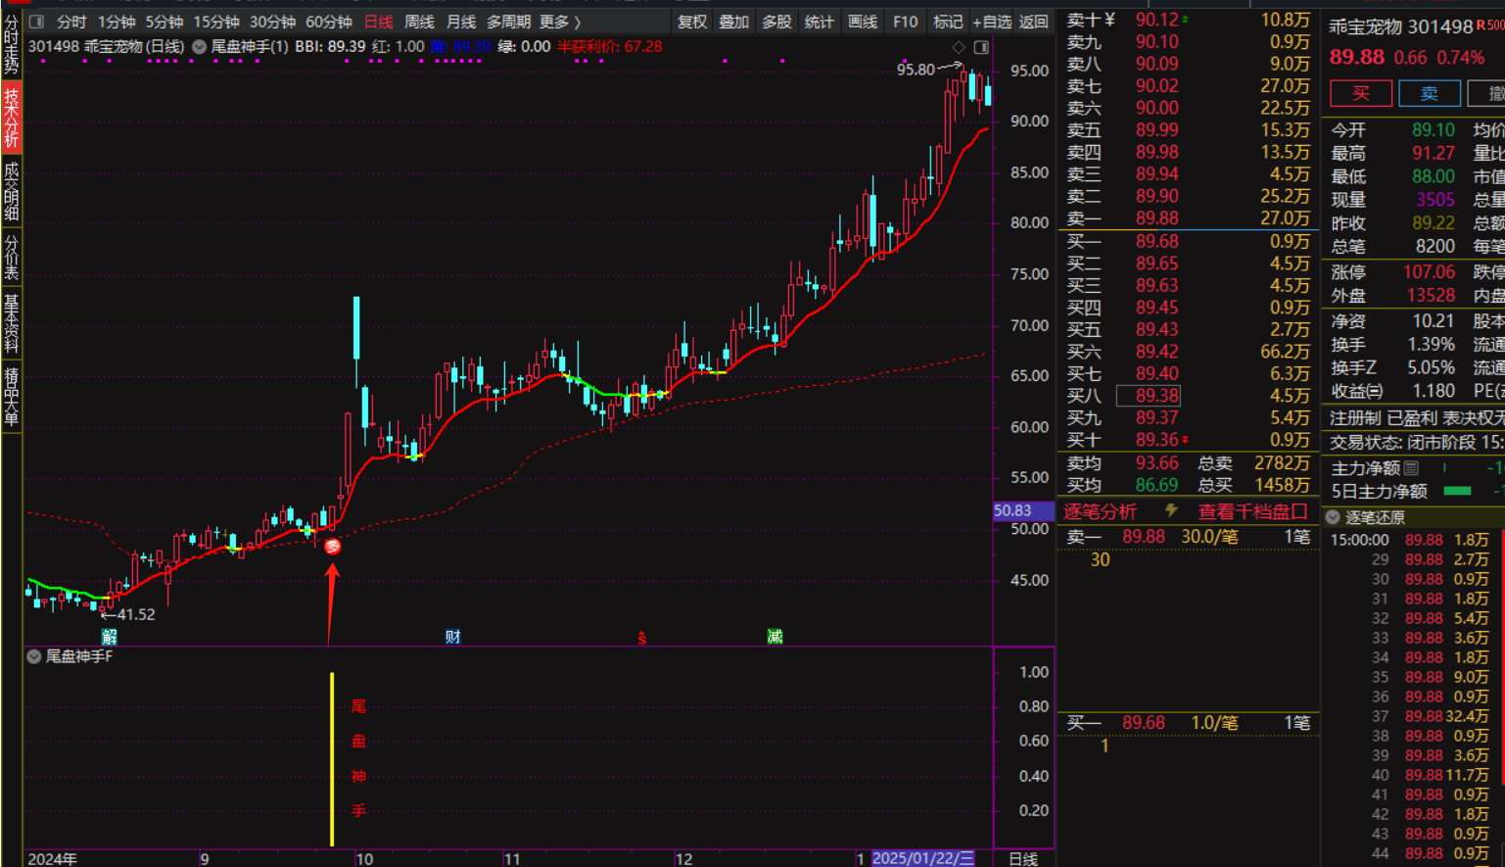Add stock via +自选 button
This screenshot has width=1505, height=867.
(992, 22)
